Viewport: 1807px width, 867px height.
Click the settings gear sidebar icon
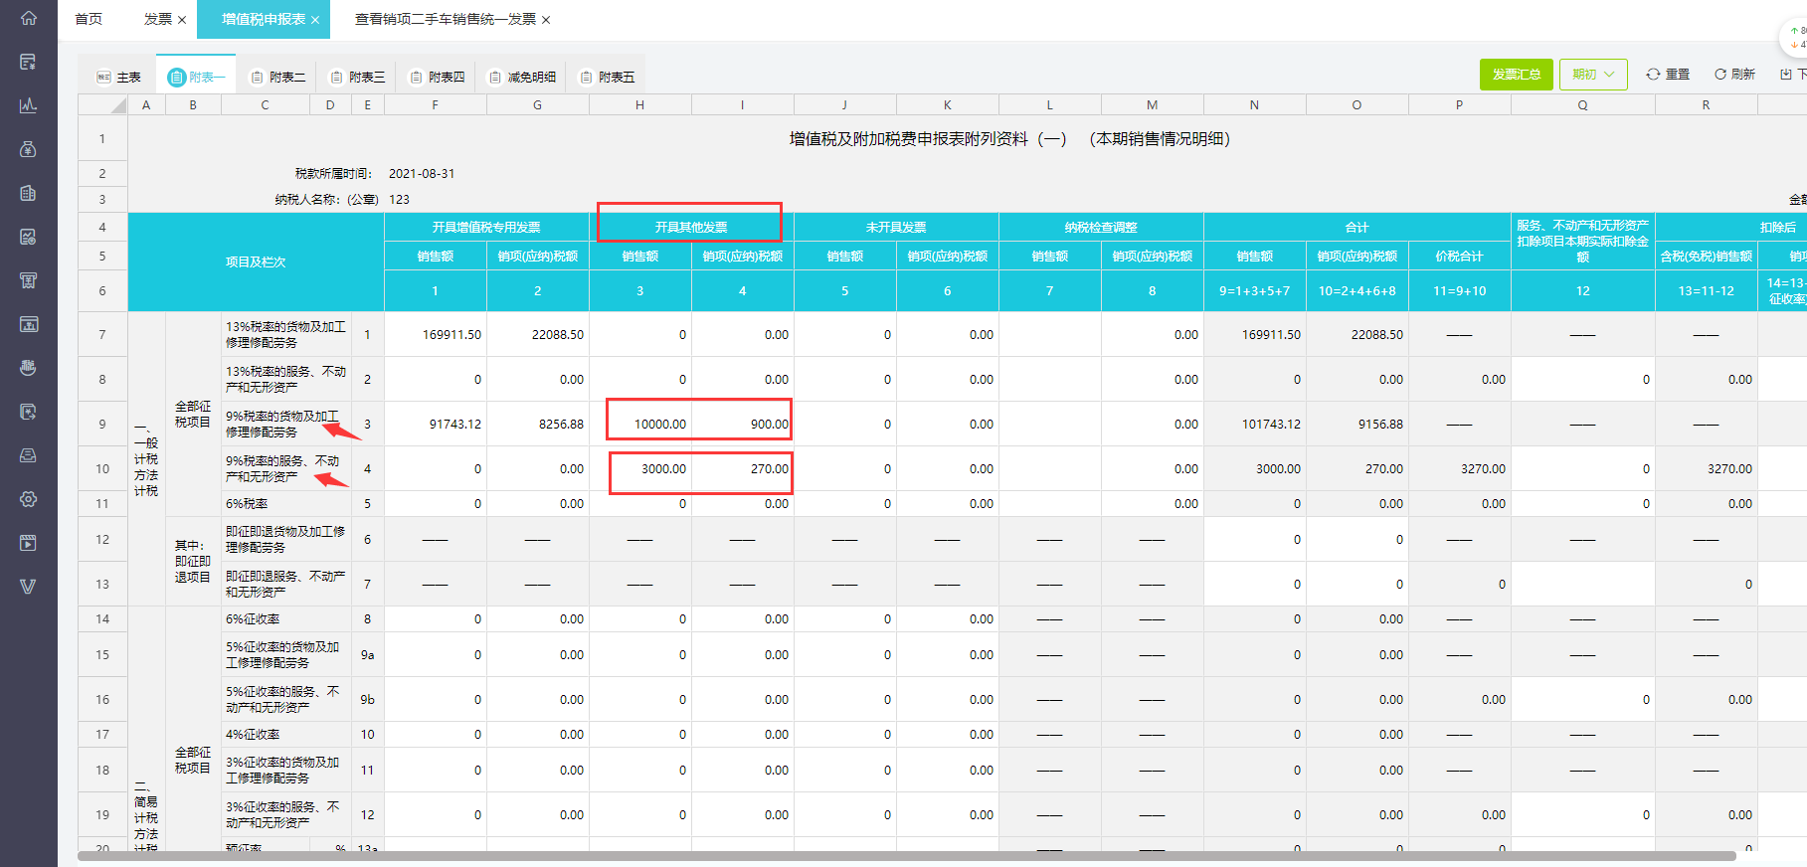pos(28,499)
